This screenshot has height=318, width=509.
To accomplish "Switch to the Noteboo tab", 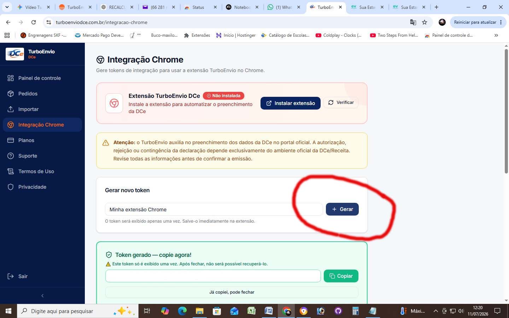I will (x=242, y=7).
